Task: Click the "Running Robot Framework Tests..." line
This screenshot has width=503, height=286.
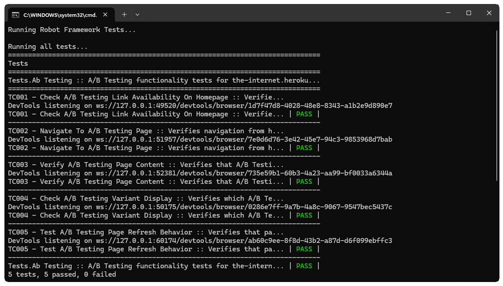Action: pos(72,30)
